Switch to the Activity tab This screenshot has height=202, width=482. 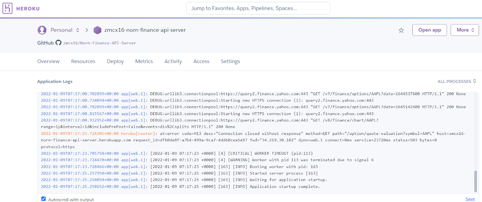[173, 61]
